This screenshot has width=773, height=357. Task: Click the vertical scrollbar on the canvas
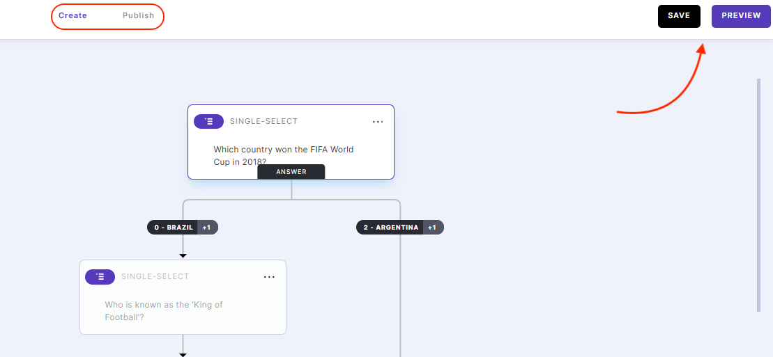click(758, 195)
